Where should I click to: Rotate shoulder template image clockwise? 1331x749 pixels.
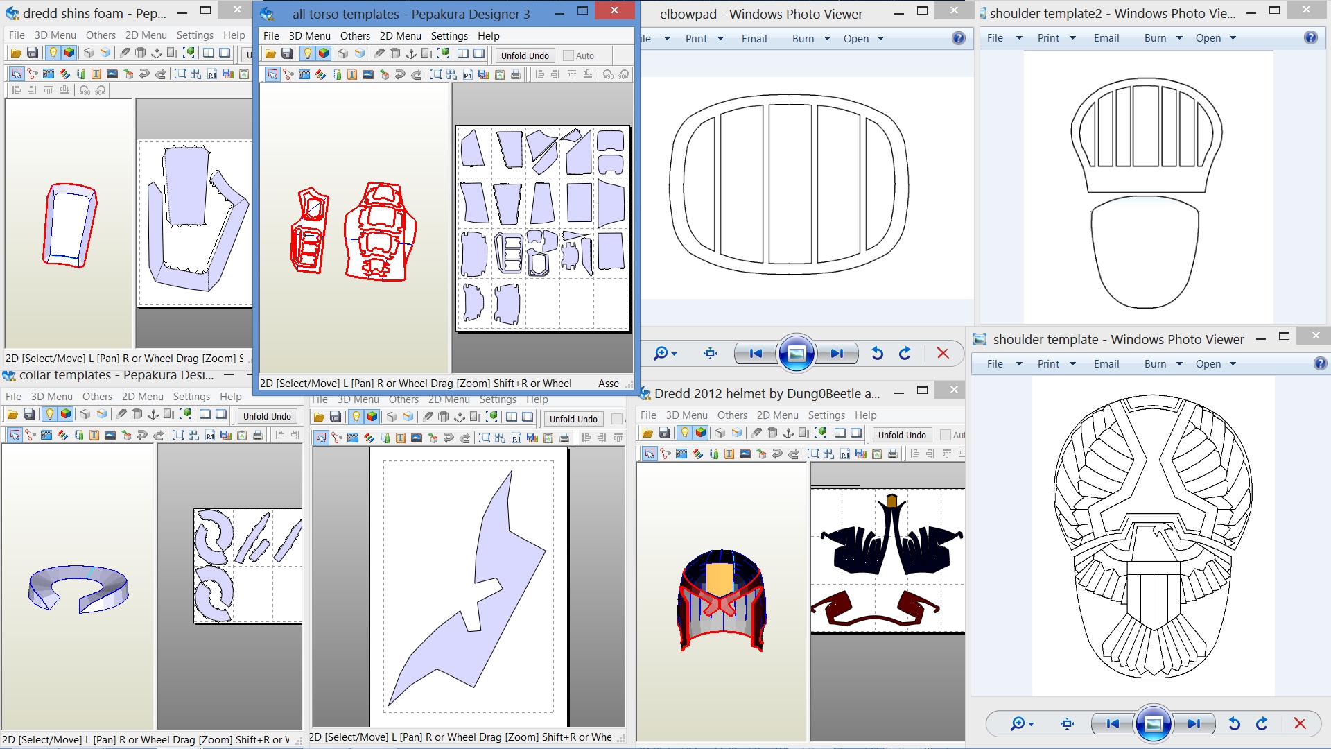[x=1262, y=724]
